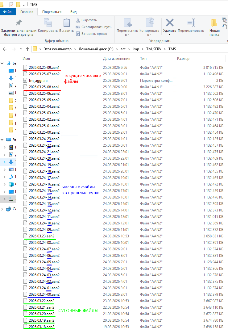Open the Файл menu
The image size is (228, 330).
[x=8, y=12]
